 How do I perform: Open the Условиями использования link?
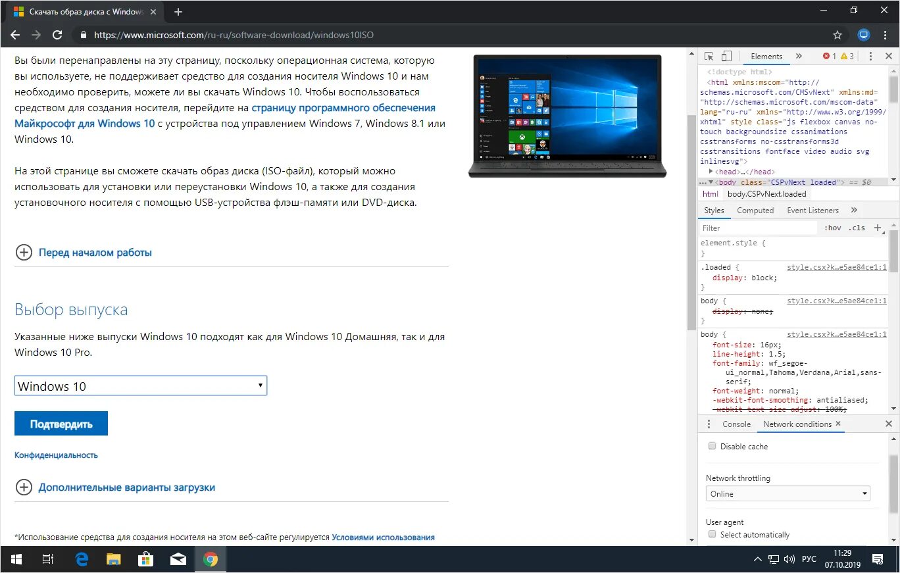coord(383,537)
